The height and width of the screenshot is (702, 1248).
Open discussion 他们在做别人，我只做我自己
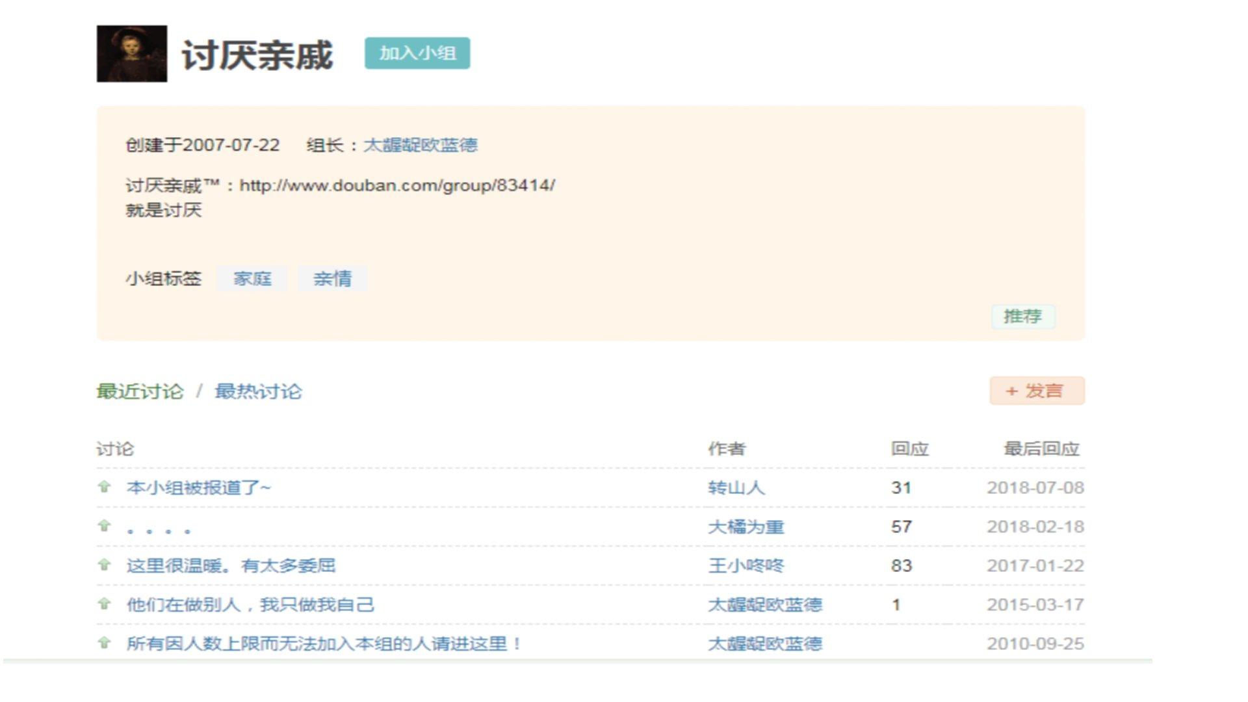click(x=250, y=604)
